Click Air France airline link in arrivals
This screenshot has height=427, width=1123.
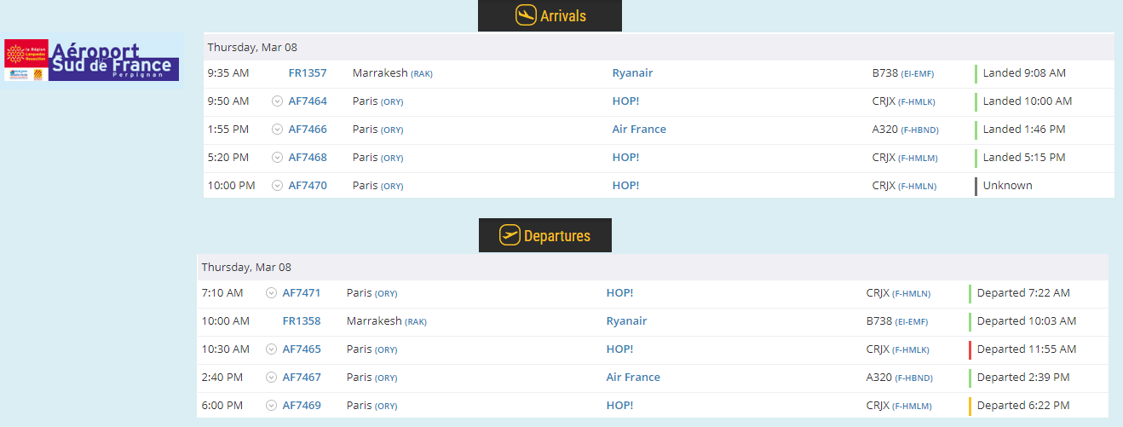pos(639,130)
